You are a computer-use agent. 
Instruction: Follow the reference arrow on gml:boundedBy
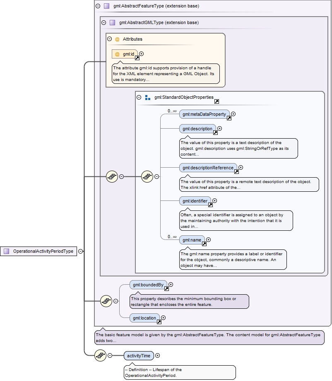point(166,289)
